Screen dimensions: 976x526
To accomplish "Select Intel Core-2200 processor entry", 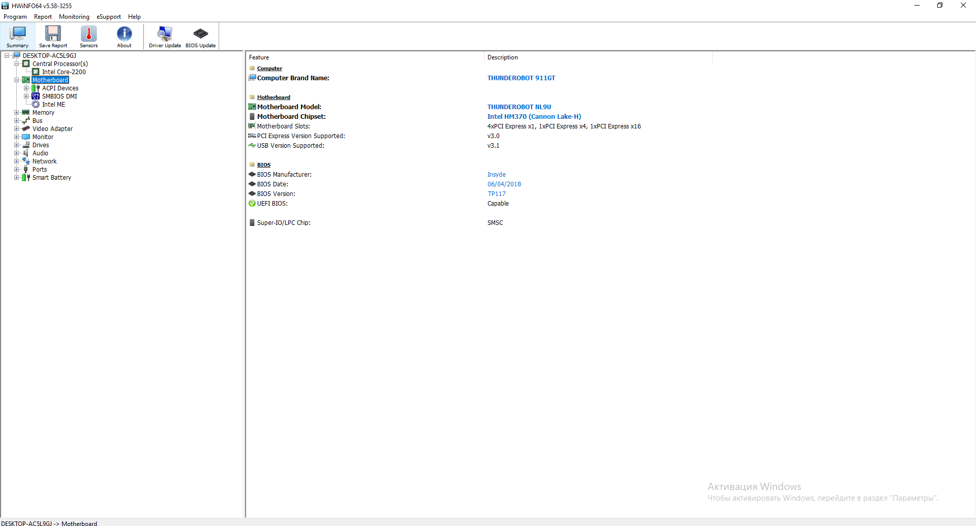I will pyautogui.click(x=64, y=72).
